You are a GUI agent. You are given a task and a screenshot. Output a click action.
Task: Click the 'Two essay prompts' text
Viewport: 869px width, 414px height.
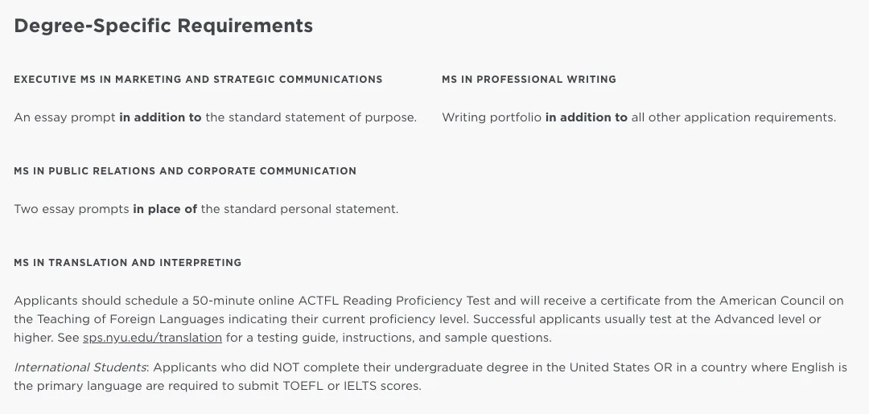point(72,209)
